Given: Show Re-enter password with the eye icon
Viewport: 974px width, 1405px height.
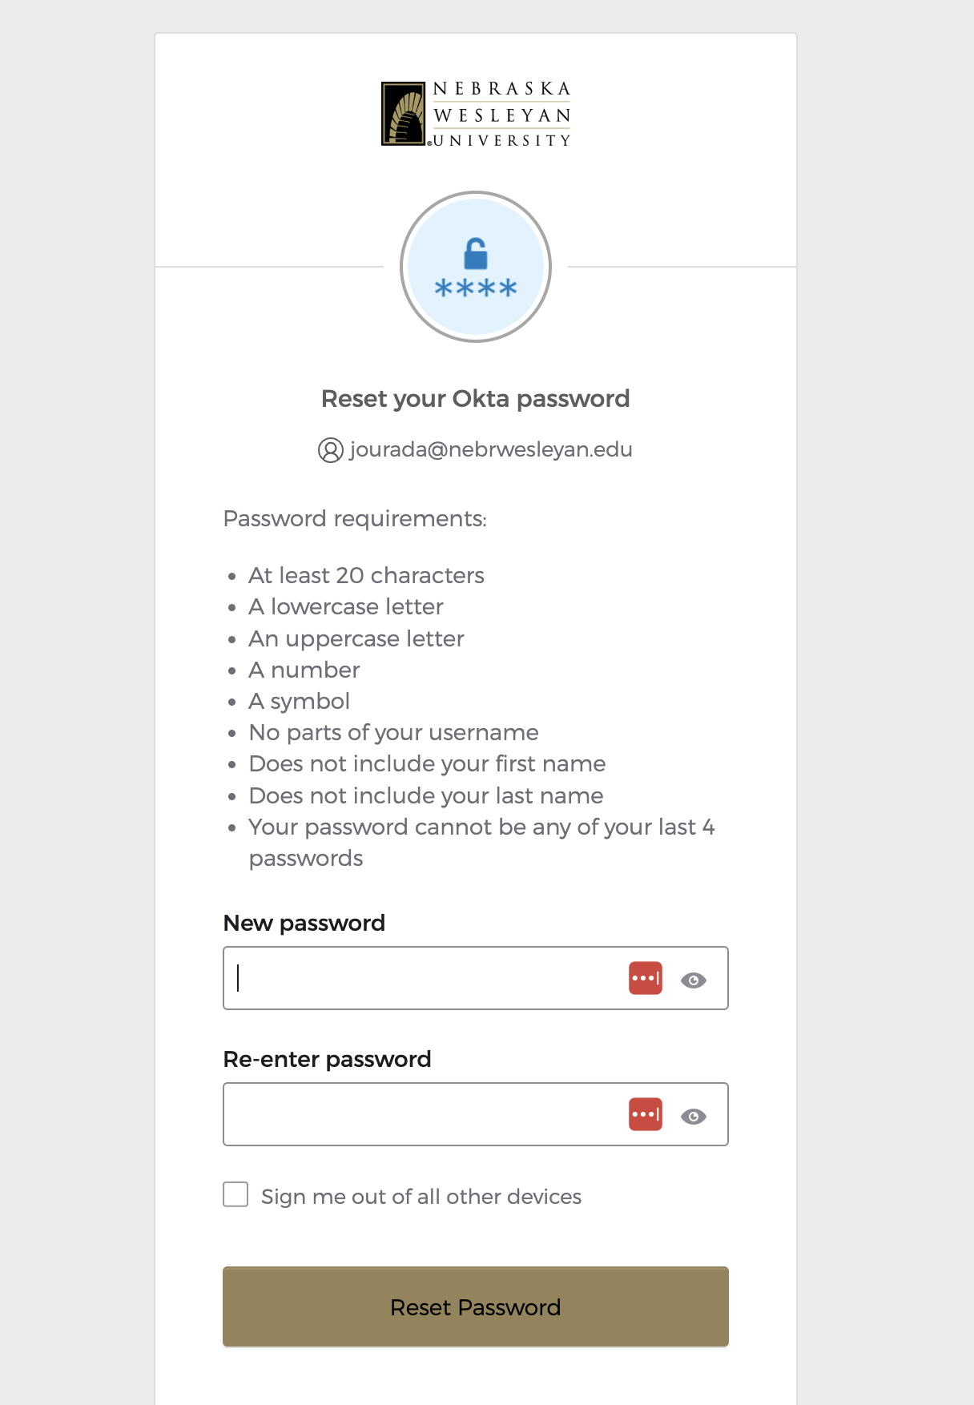Looking at the screenshot, I should (x=694, y=1116).
